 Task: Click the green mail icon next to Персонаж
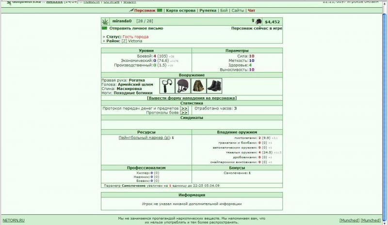click(x=160, y=10)
